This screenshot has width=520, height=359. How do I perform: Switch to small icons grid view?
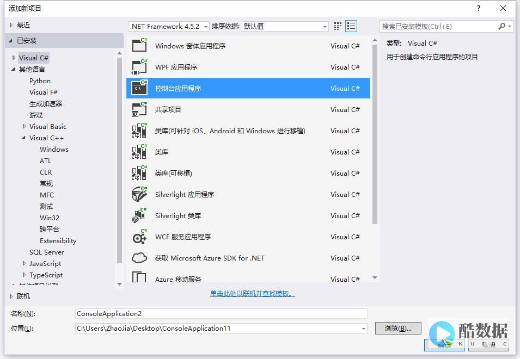[338, 26]
